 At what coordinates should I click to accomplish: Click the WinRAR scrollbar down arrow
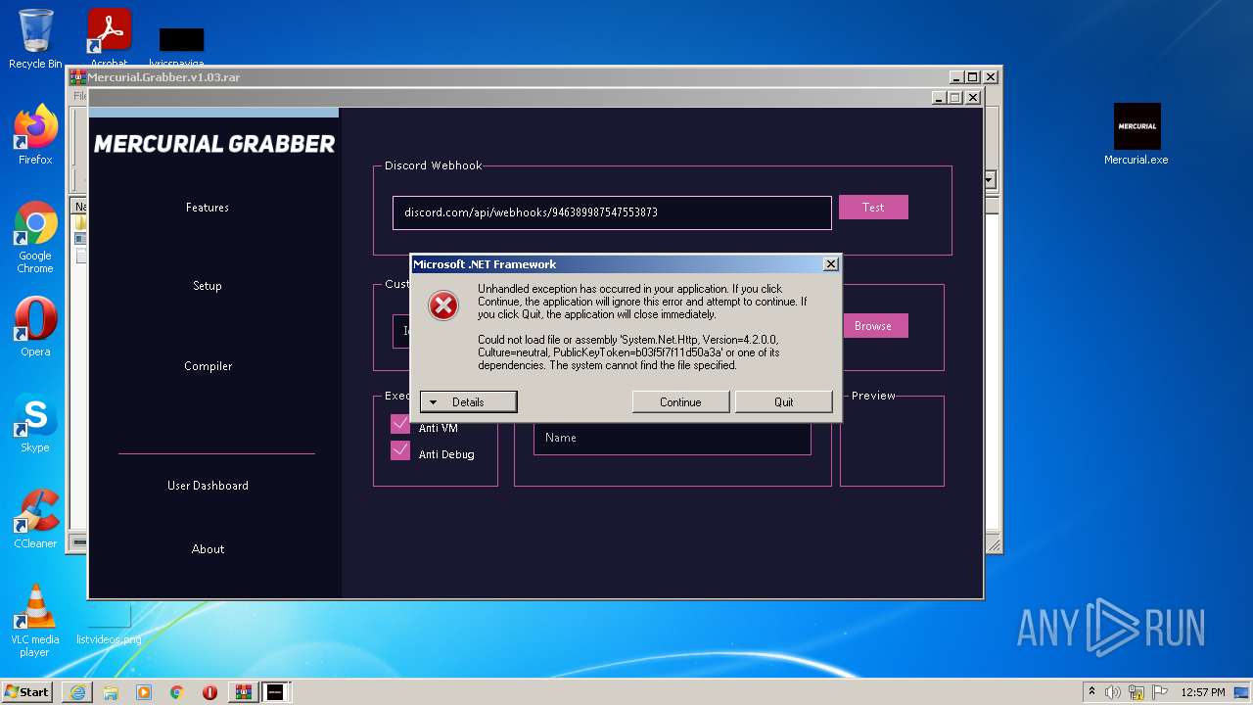point(990,180)
